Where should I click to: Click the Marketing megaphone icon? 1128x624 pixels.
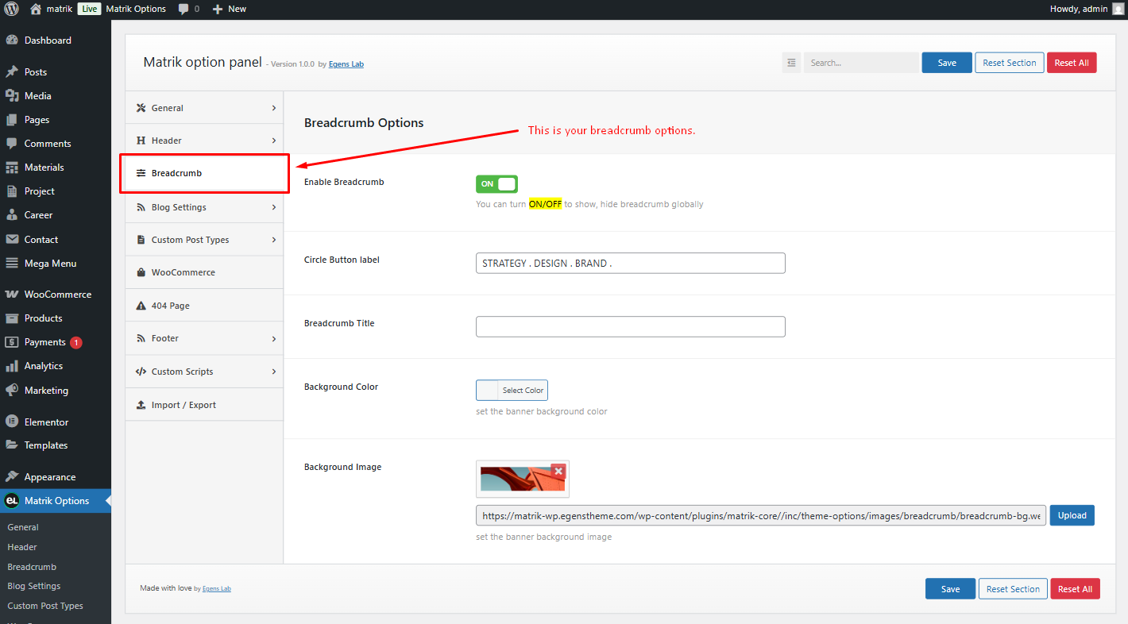coord(12,390)
